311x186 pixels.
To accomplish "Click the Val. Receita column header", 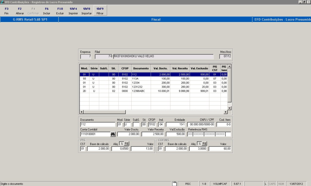I will click(180, 68).
